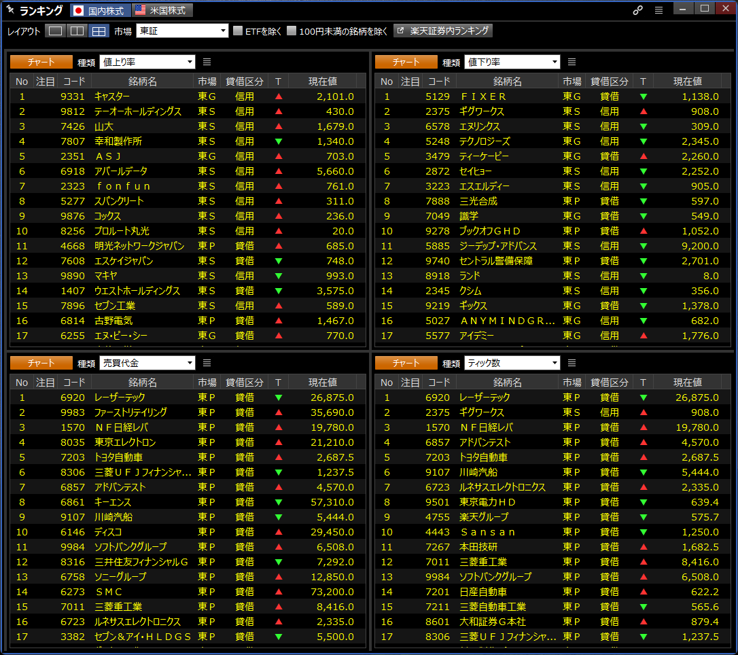
Task: Click the link chain icon in title bar
Action: point(637,10)
